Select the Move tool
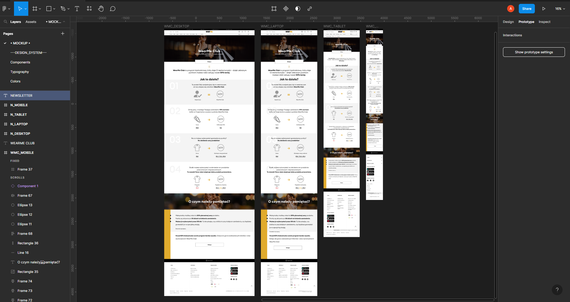This screenshot has height=302, width=570. tap(20, 9)
